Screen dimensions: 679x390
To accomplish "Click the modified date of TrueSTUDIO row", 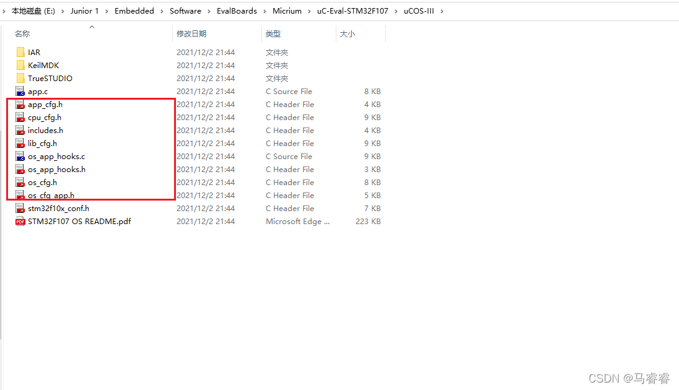I will pyautogui.click(x=206, y=79).
